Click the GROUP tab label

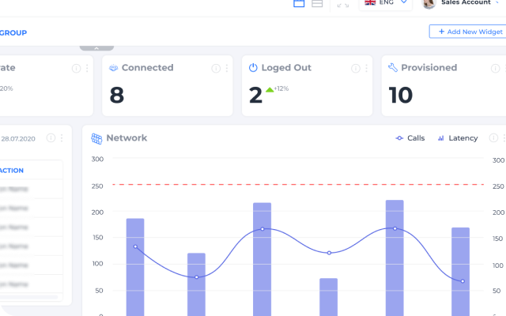13,33
